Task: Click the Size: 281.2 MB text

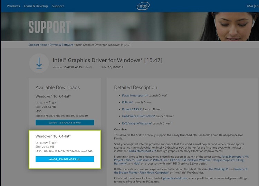Action: 45,147
